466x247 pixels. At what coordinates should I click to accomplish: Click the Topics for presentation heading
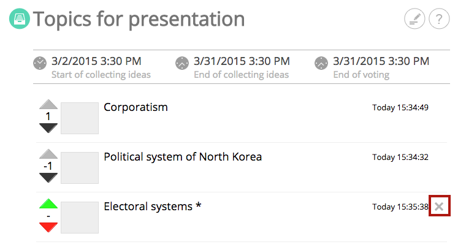click(x=139, y=20)
